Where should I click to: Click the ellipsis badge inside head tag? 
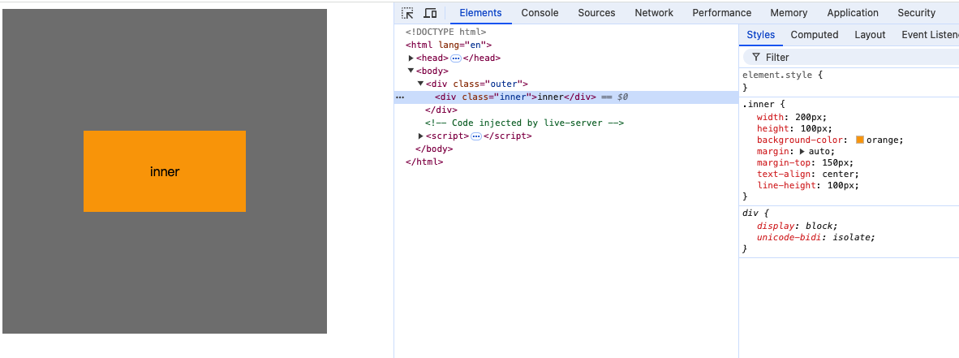point(456,58)
